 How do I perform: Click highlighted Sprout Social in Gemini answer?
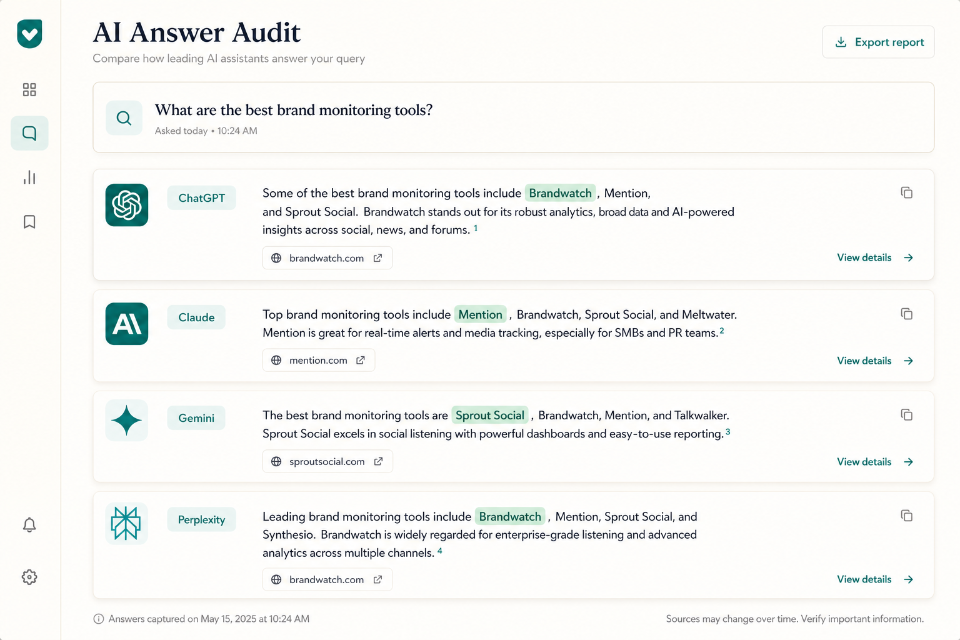490,415
